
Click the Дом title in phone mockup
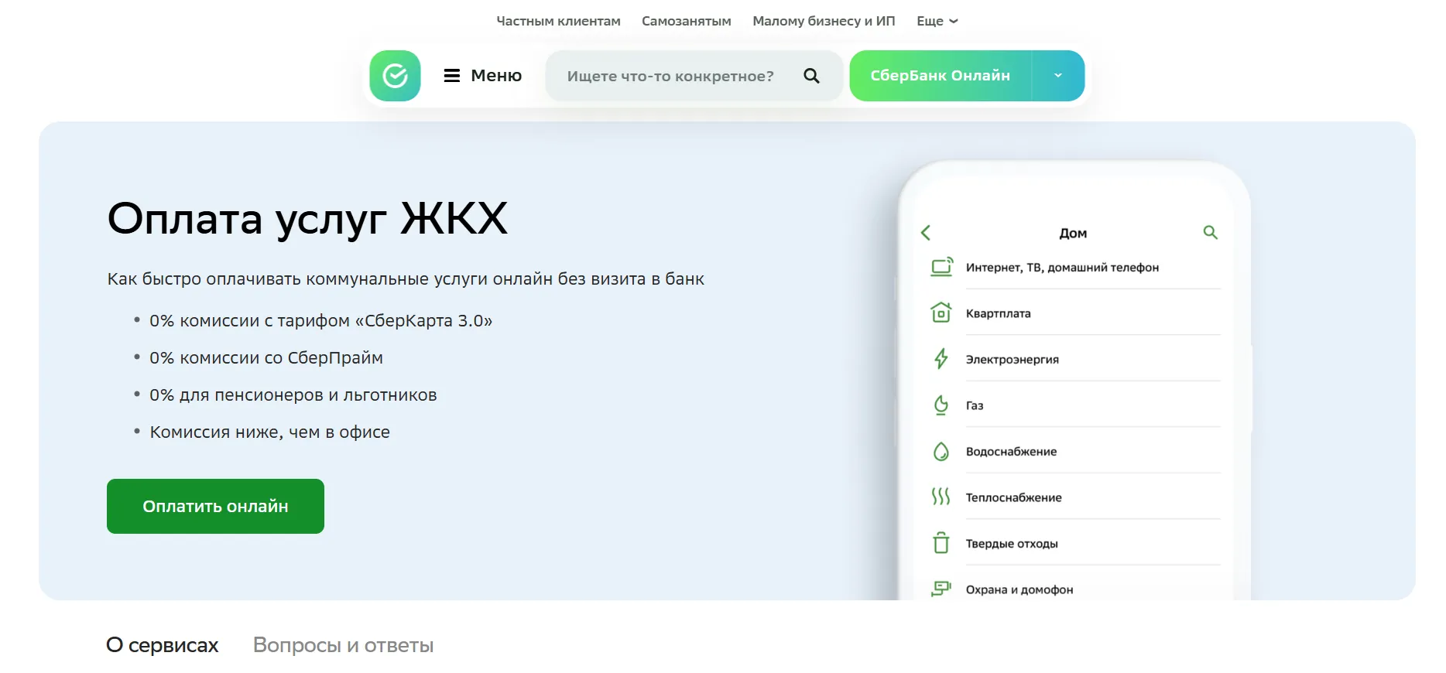click(x=1073, y=233)
